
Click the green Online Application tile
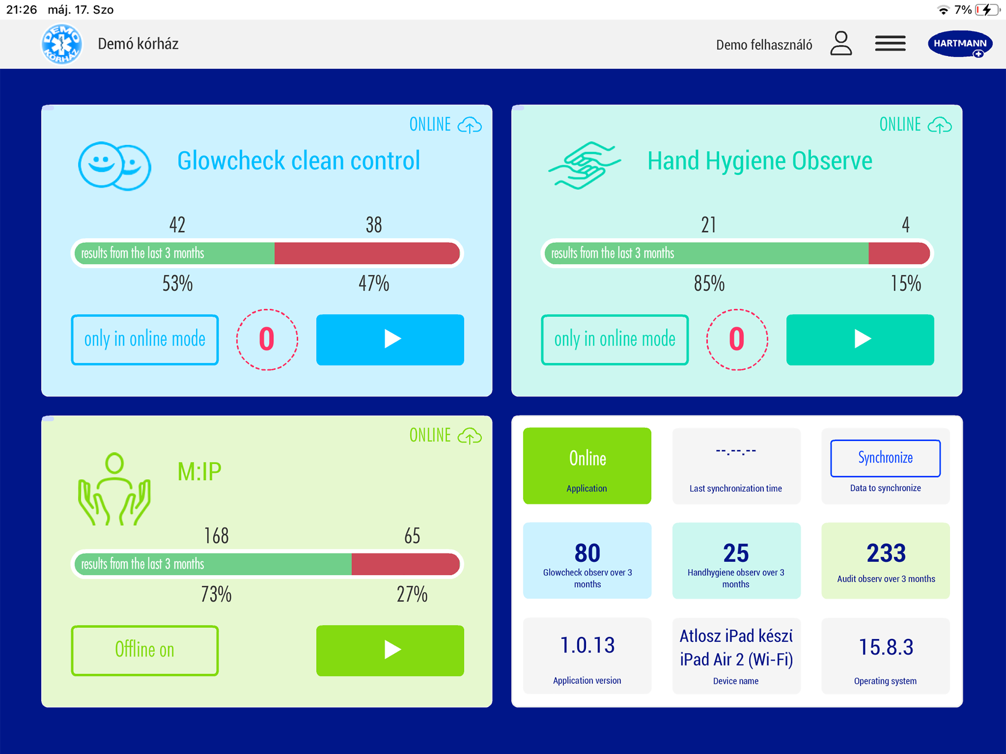587,465
